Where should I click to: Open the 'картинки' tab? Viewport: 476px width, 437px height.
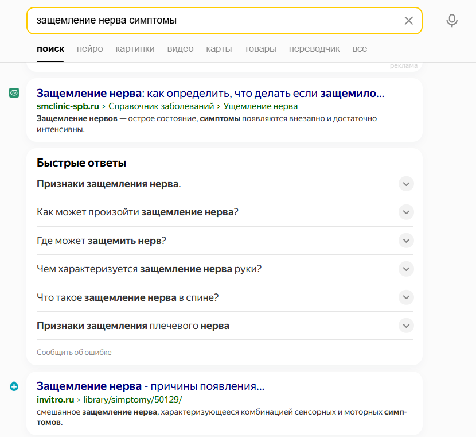[x=135, y=49]
